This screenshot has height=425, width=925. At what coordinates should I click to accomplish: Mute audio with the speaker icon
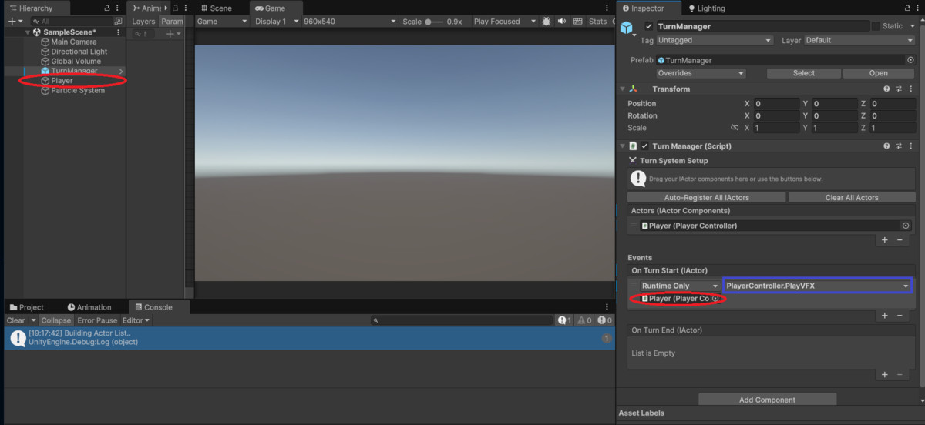561,22
